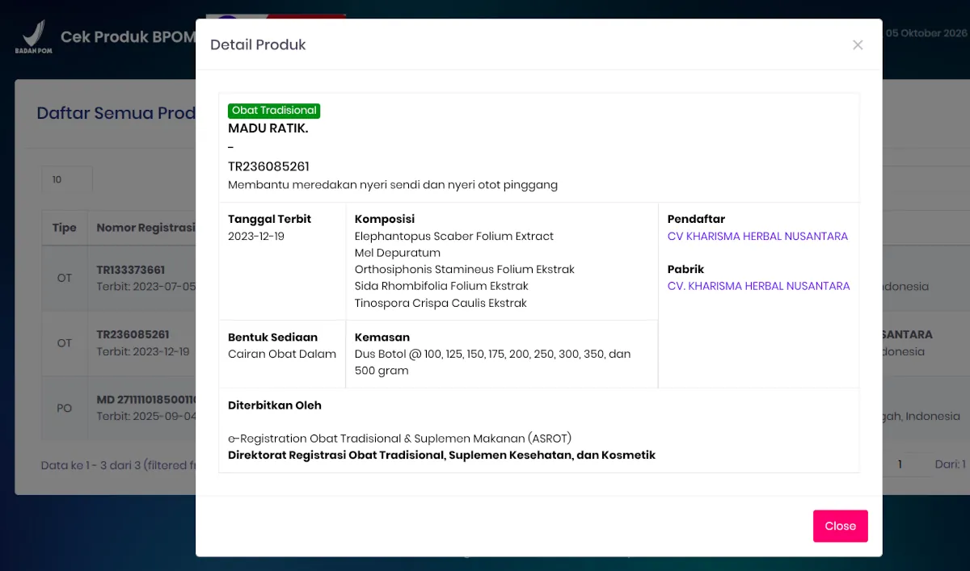Open Pendaftar link CV KHARISMA HERBAL NUSANTARA

point(757,237)
